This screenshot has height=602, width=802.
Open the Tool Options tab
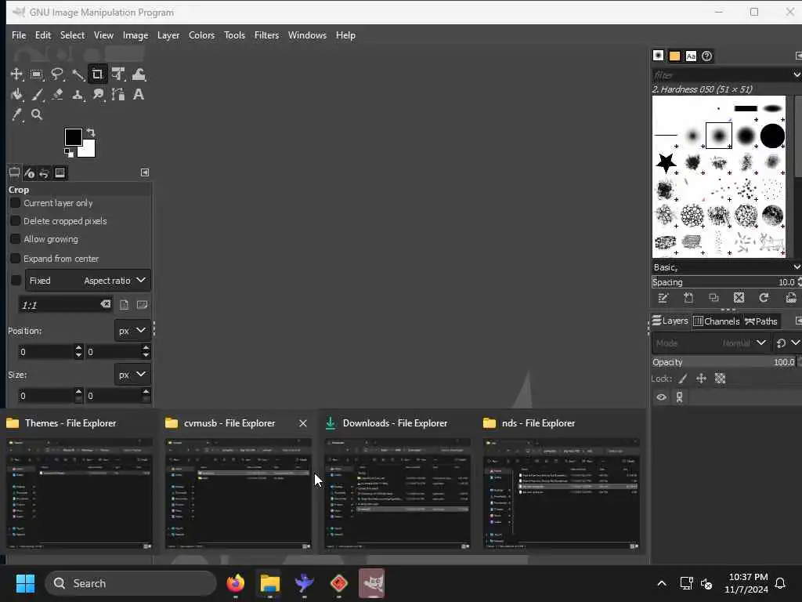14,172
